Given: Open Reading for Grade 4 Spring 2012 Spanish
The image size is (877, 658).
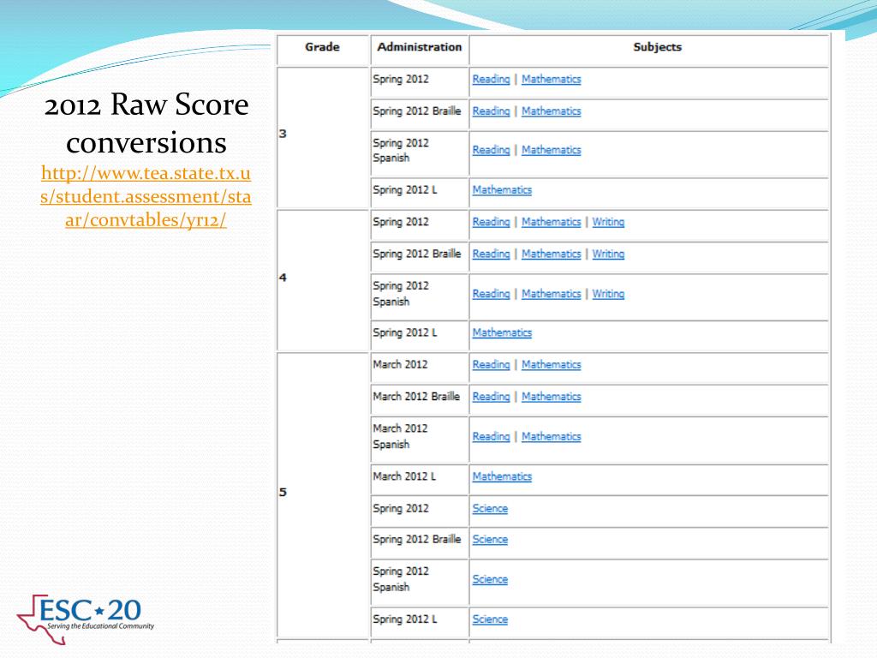Looking at the screenshot, I should point(491,294).
